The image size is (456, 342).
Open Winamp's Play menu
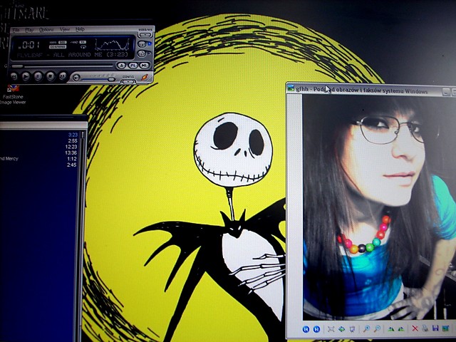[29, 30]
